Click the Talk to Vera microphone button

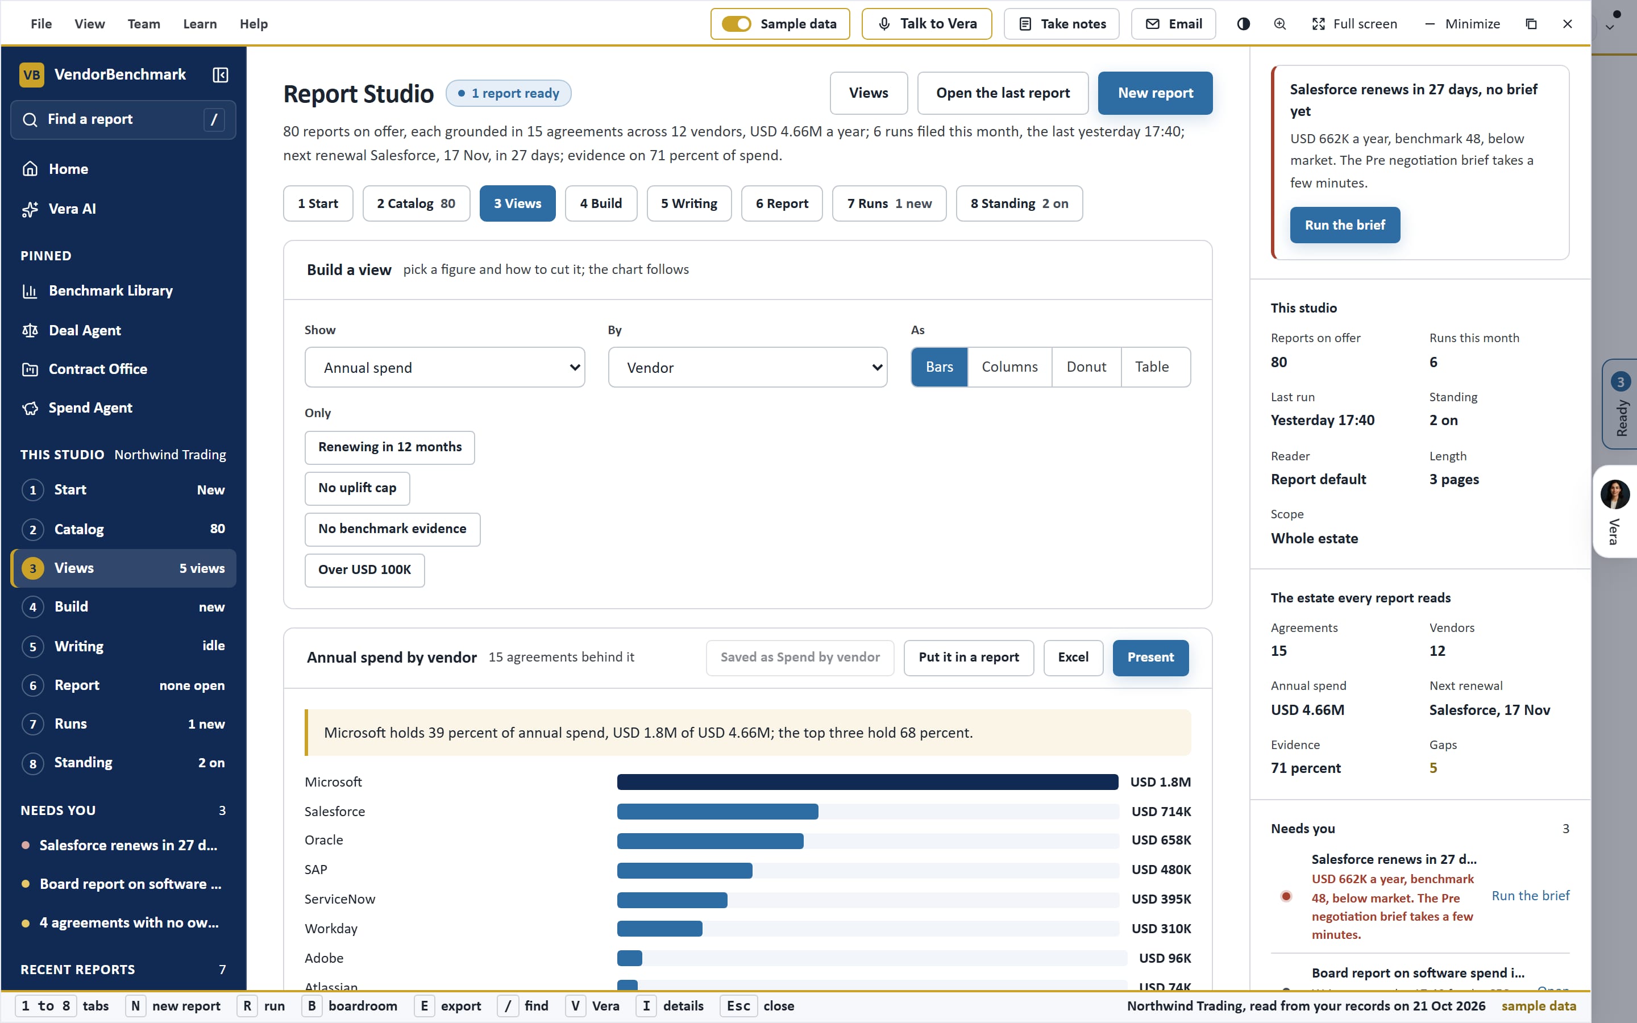[926, 24]
